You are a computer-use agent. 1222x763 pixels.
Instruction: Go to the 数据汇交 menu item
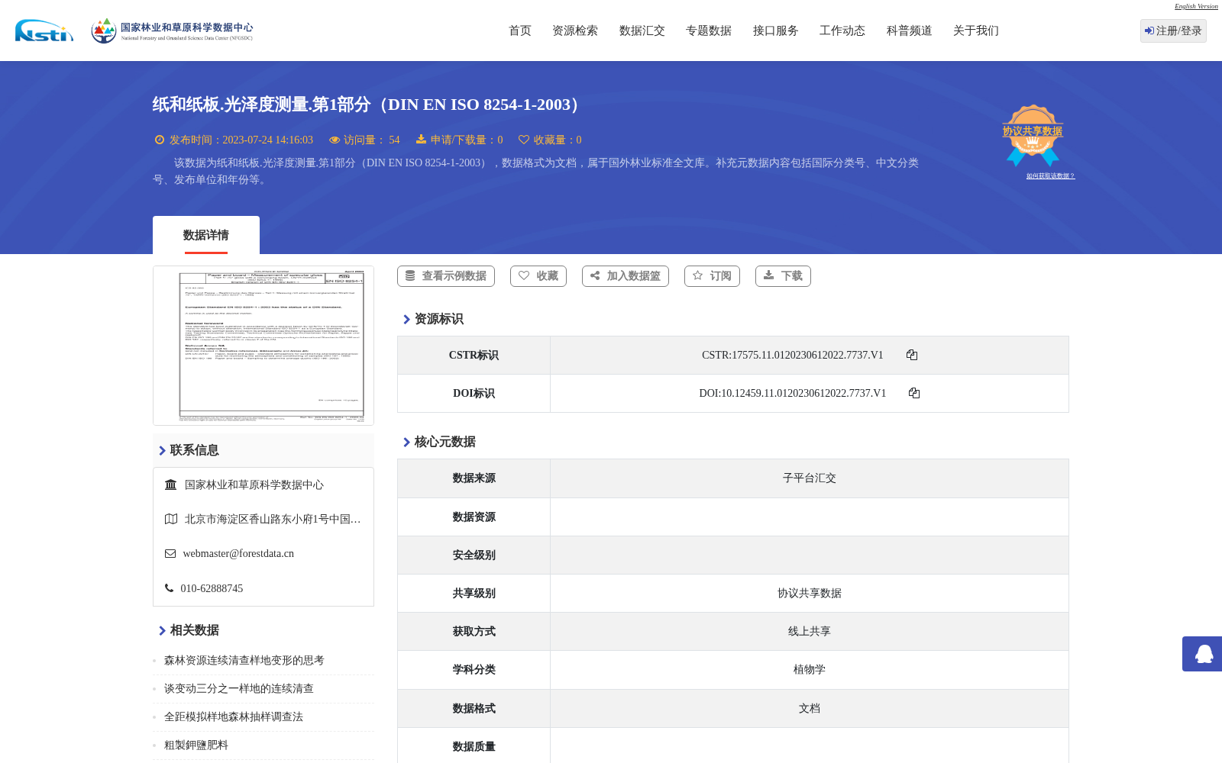642,31
